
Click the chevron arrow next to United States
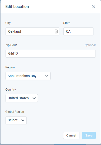coord(34,98)
